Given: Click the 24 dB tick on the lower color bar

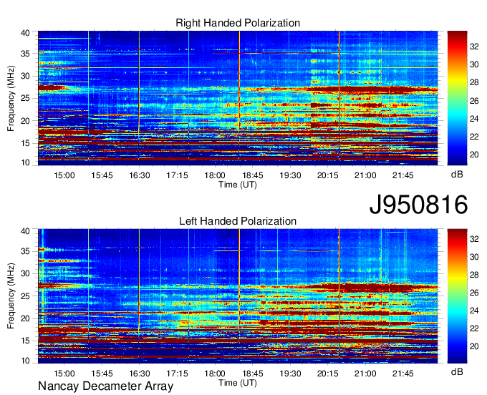Looking at the screenshot, I should click(474, 311).
